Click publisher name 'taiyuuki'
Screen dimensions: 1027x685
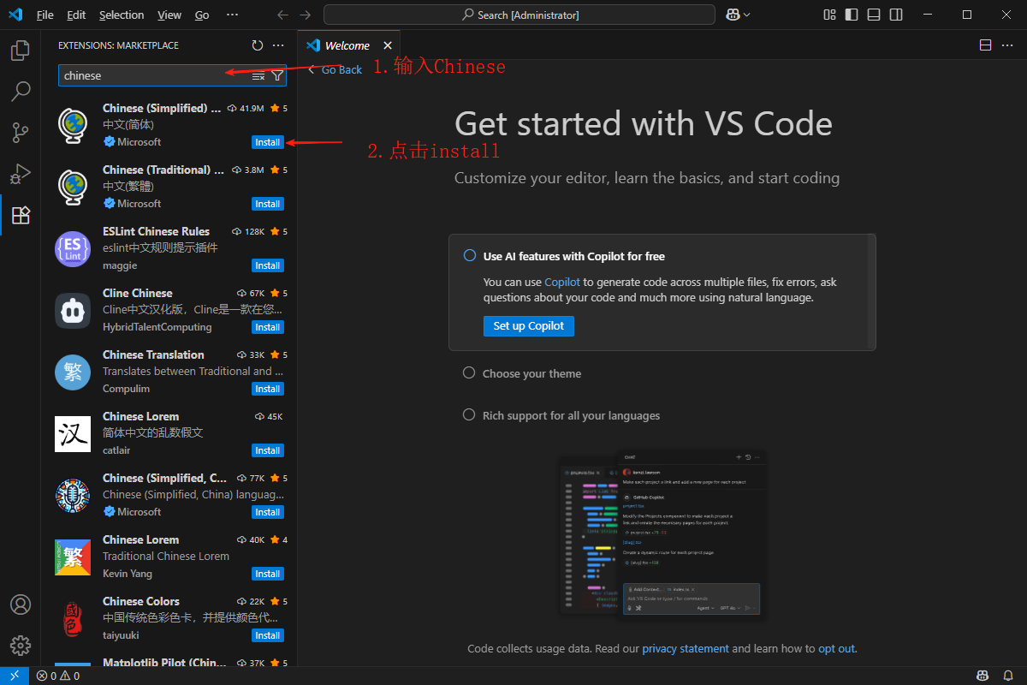coord(121,635)
